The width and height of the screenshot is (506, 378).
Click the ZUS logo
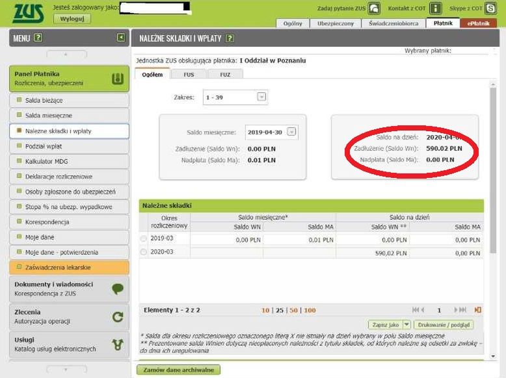click(x=28, y=13)
